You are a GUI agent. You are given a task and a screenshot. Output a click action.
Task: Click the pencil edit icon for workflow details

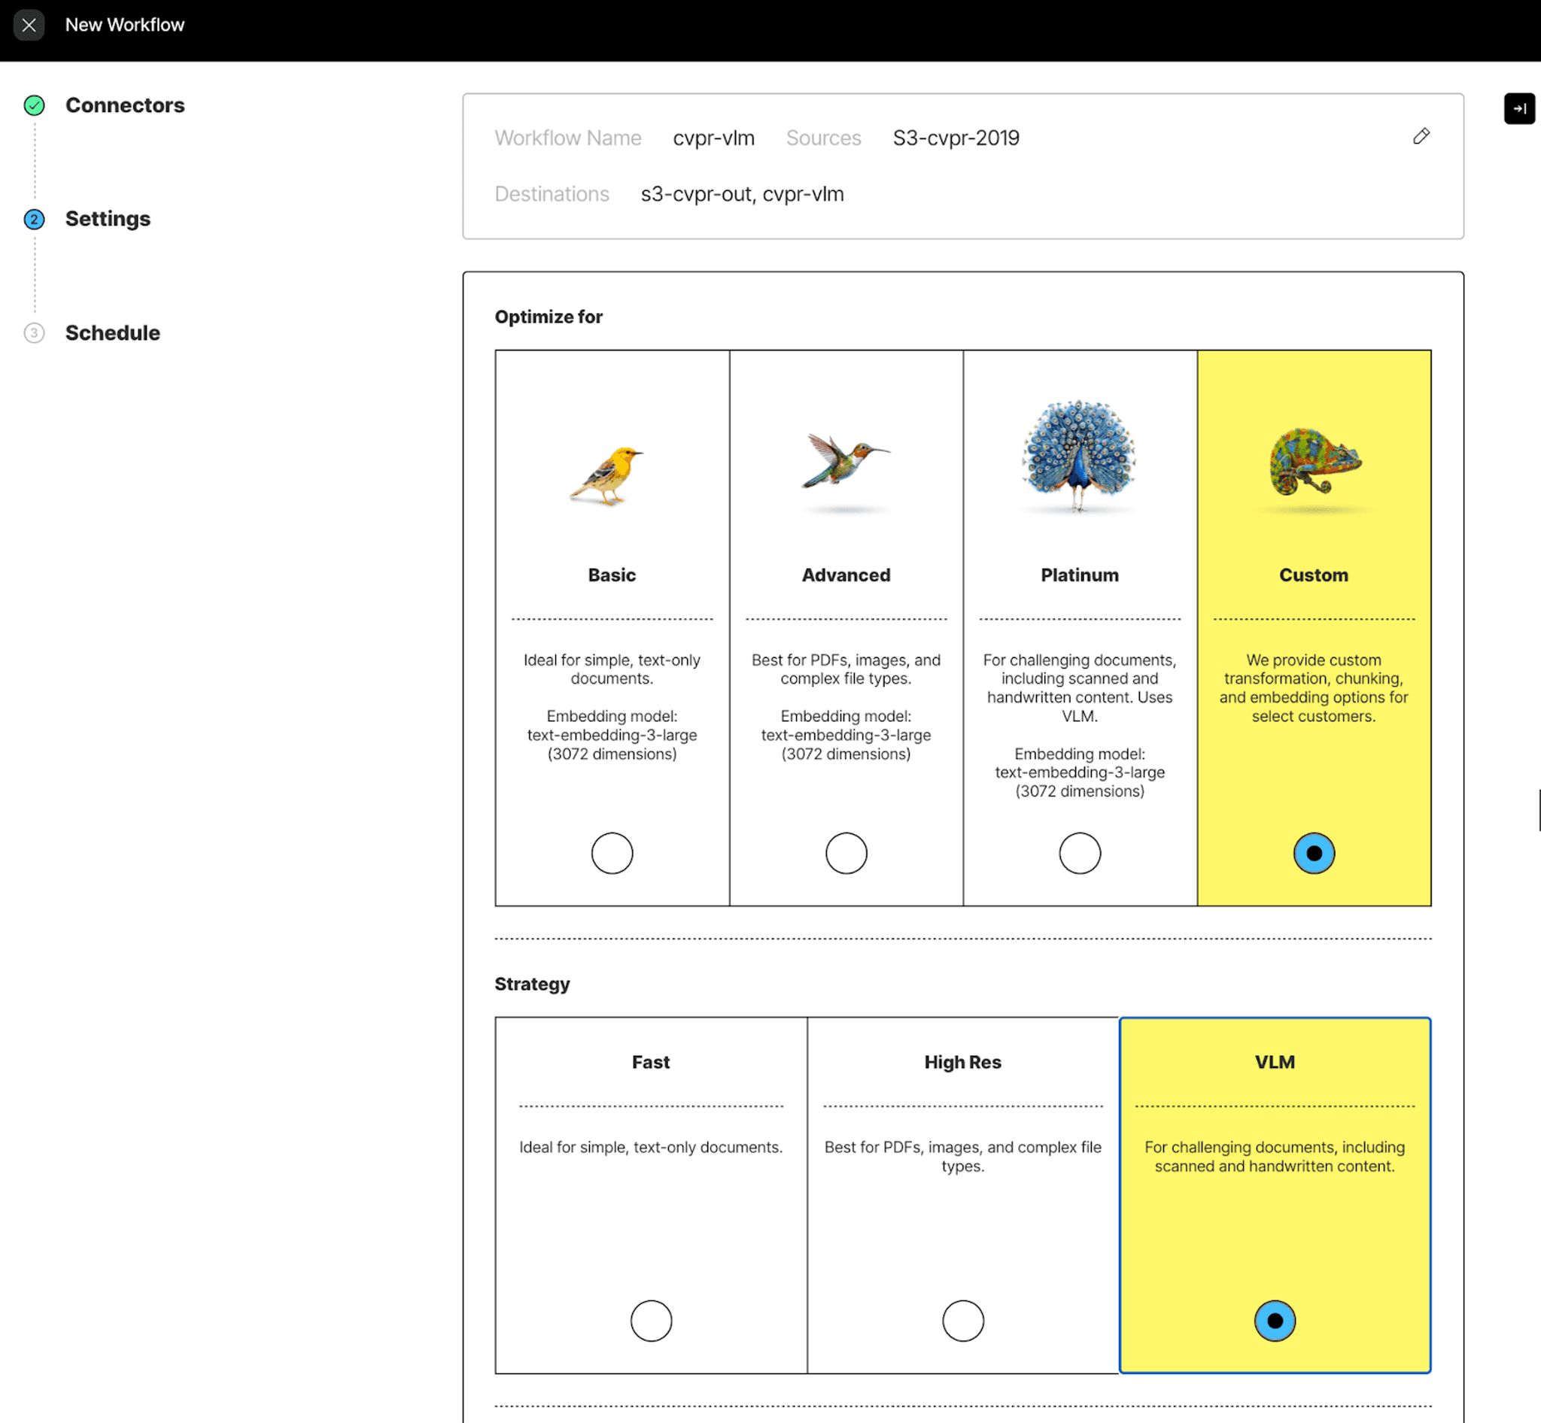pos(1421,136)
